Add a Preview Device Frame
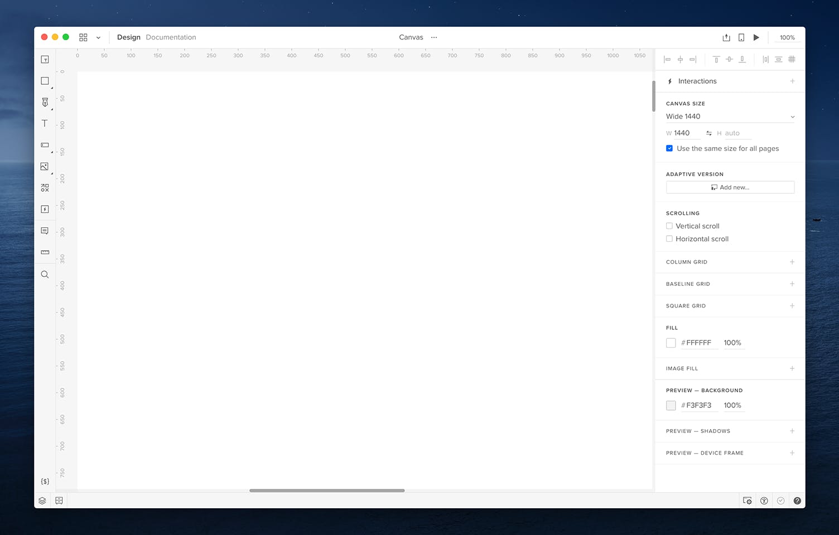839x535 pixels. point(792,453)
